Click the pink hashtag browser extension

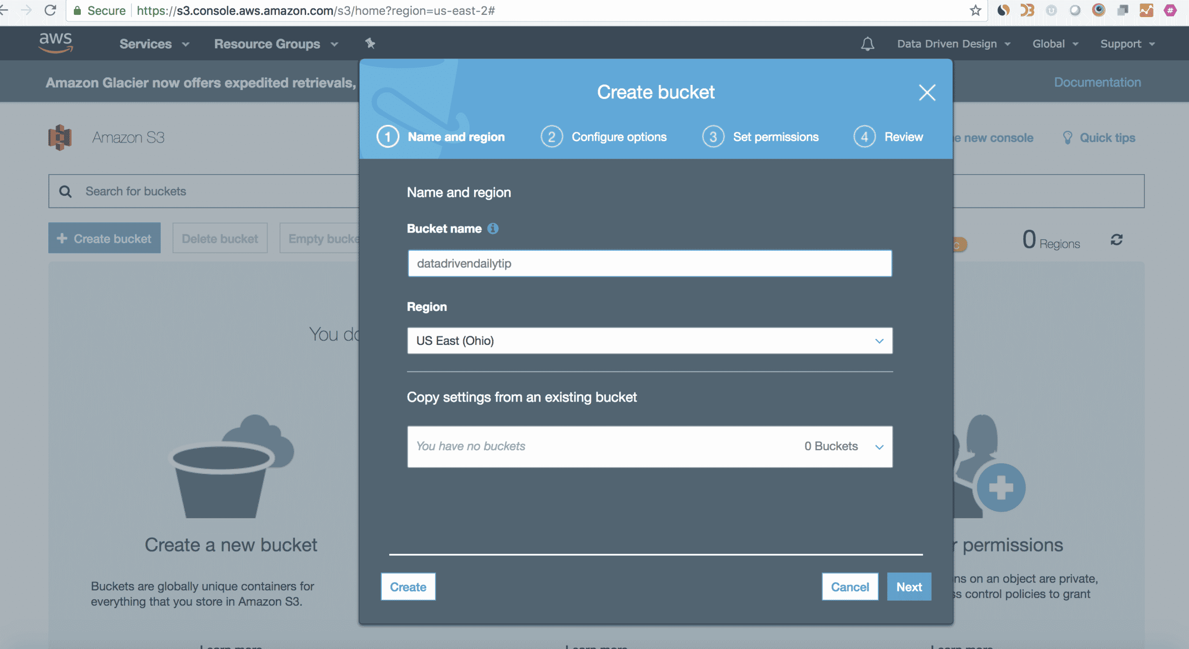[1169, 10]
